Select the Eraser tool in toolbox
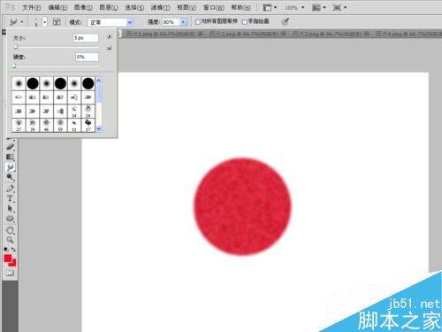The height and width of the screenshot is (332, 442). coord(10,146)
